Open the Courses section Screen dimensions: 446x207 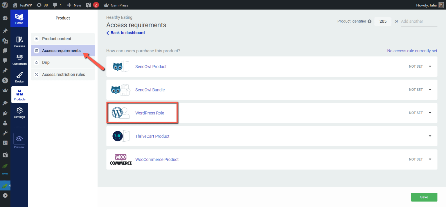coord(19,42)
